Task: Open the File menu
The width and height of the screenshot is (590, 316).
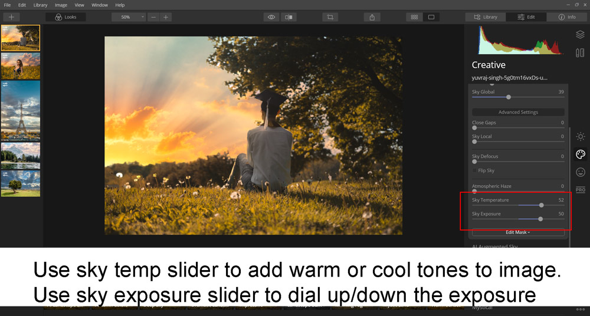Action: click(x=7, y=5)
